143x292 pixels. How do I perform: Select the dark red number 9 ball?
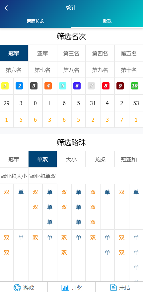(120, 86)
